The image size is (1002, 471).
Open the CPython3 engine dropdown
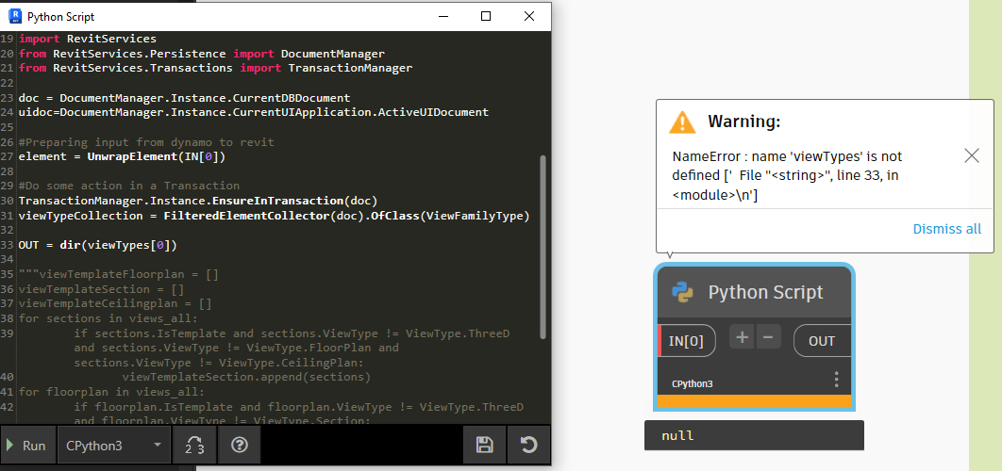tap(114, 445)
